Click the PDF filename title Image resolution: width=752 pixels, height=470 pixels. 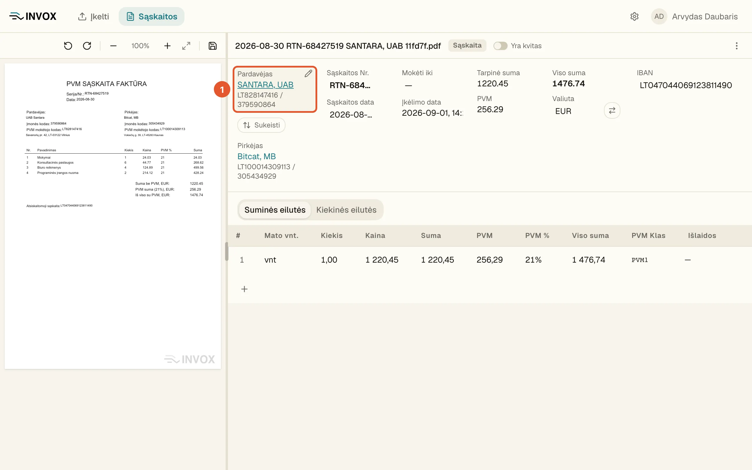(338, 46)
